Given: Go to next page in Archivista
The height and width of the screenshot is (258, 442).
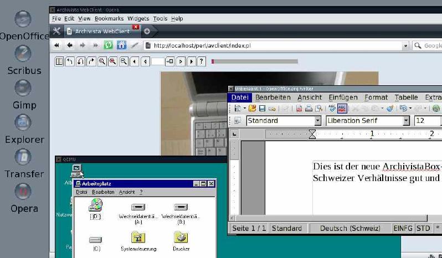Looking at the screenshot, I should [181, 61].
